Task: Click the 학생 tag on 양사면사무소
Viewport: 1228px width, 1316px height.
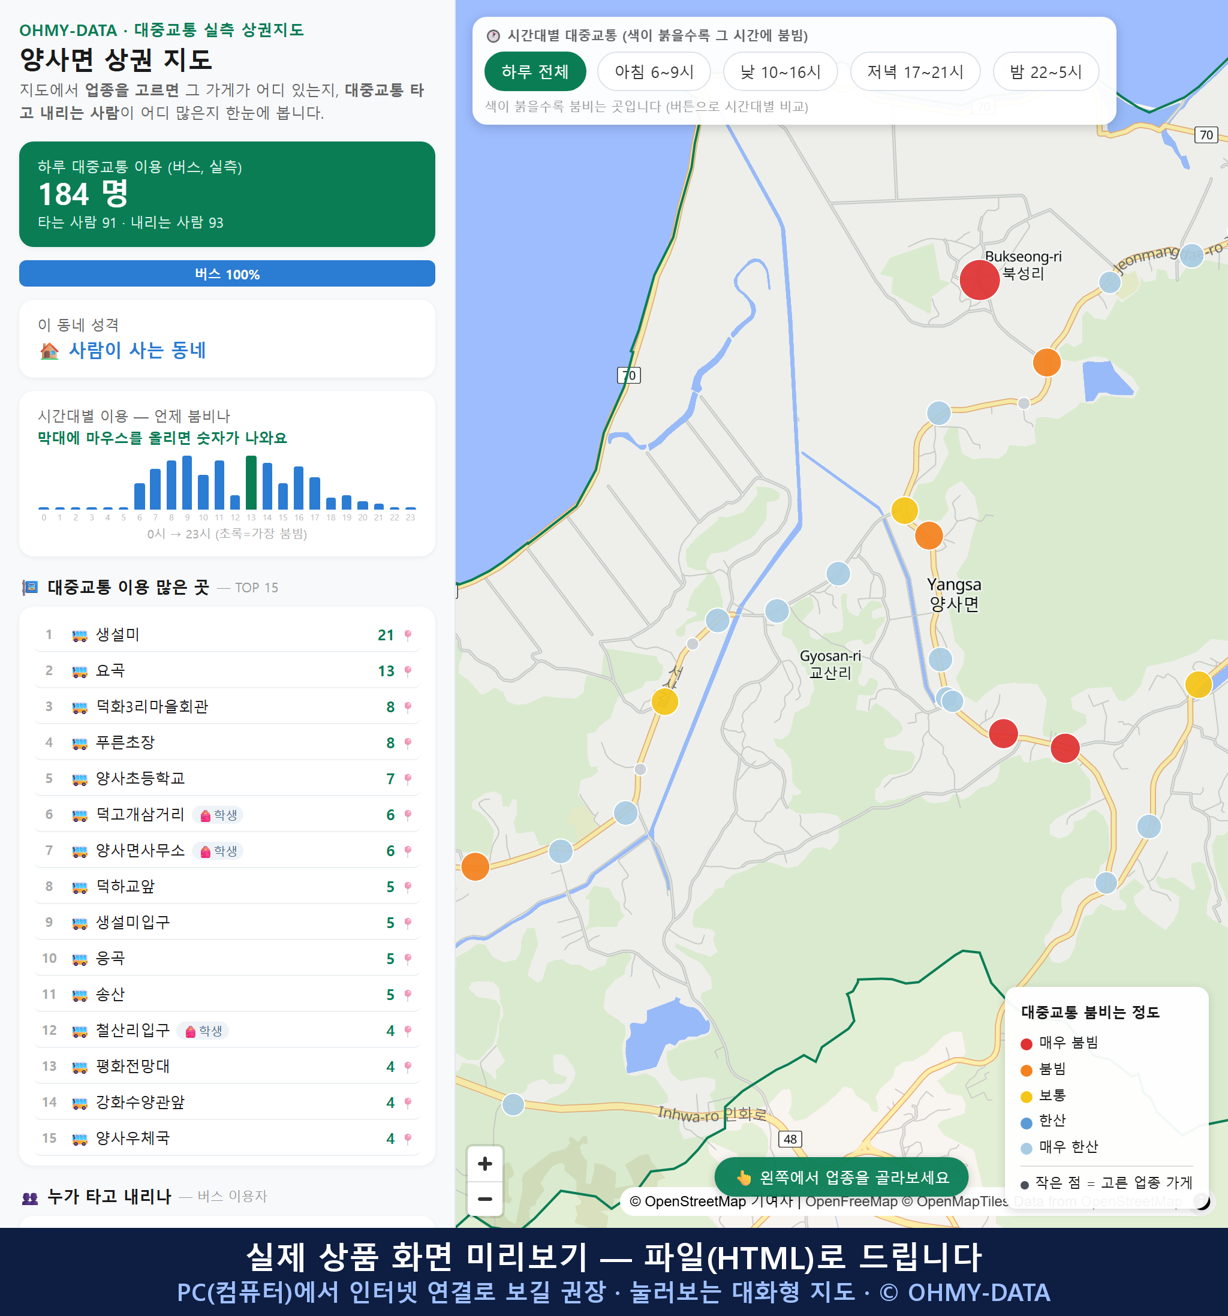Action: click(x=218, y=851)
